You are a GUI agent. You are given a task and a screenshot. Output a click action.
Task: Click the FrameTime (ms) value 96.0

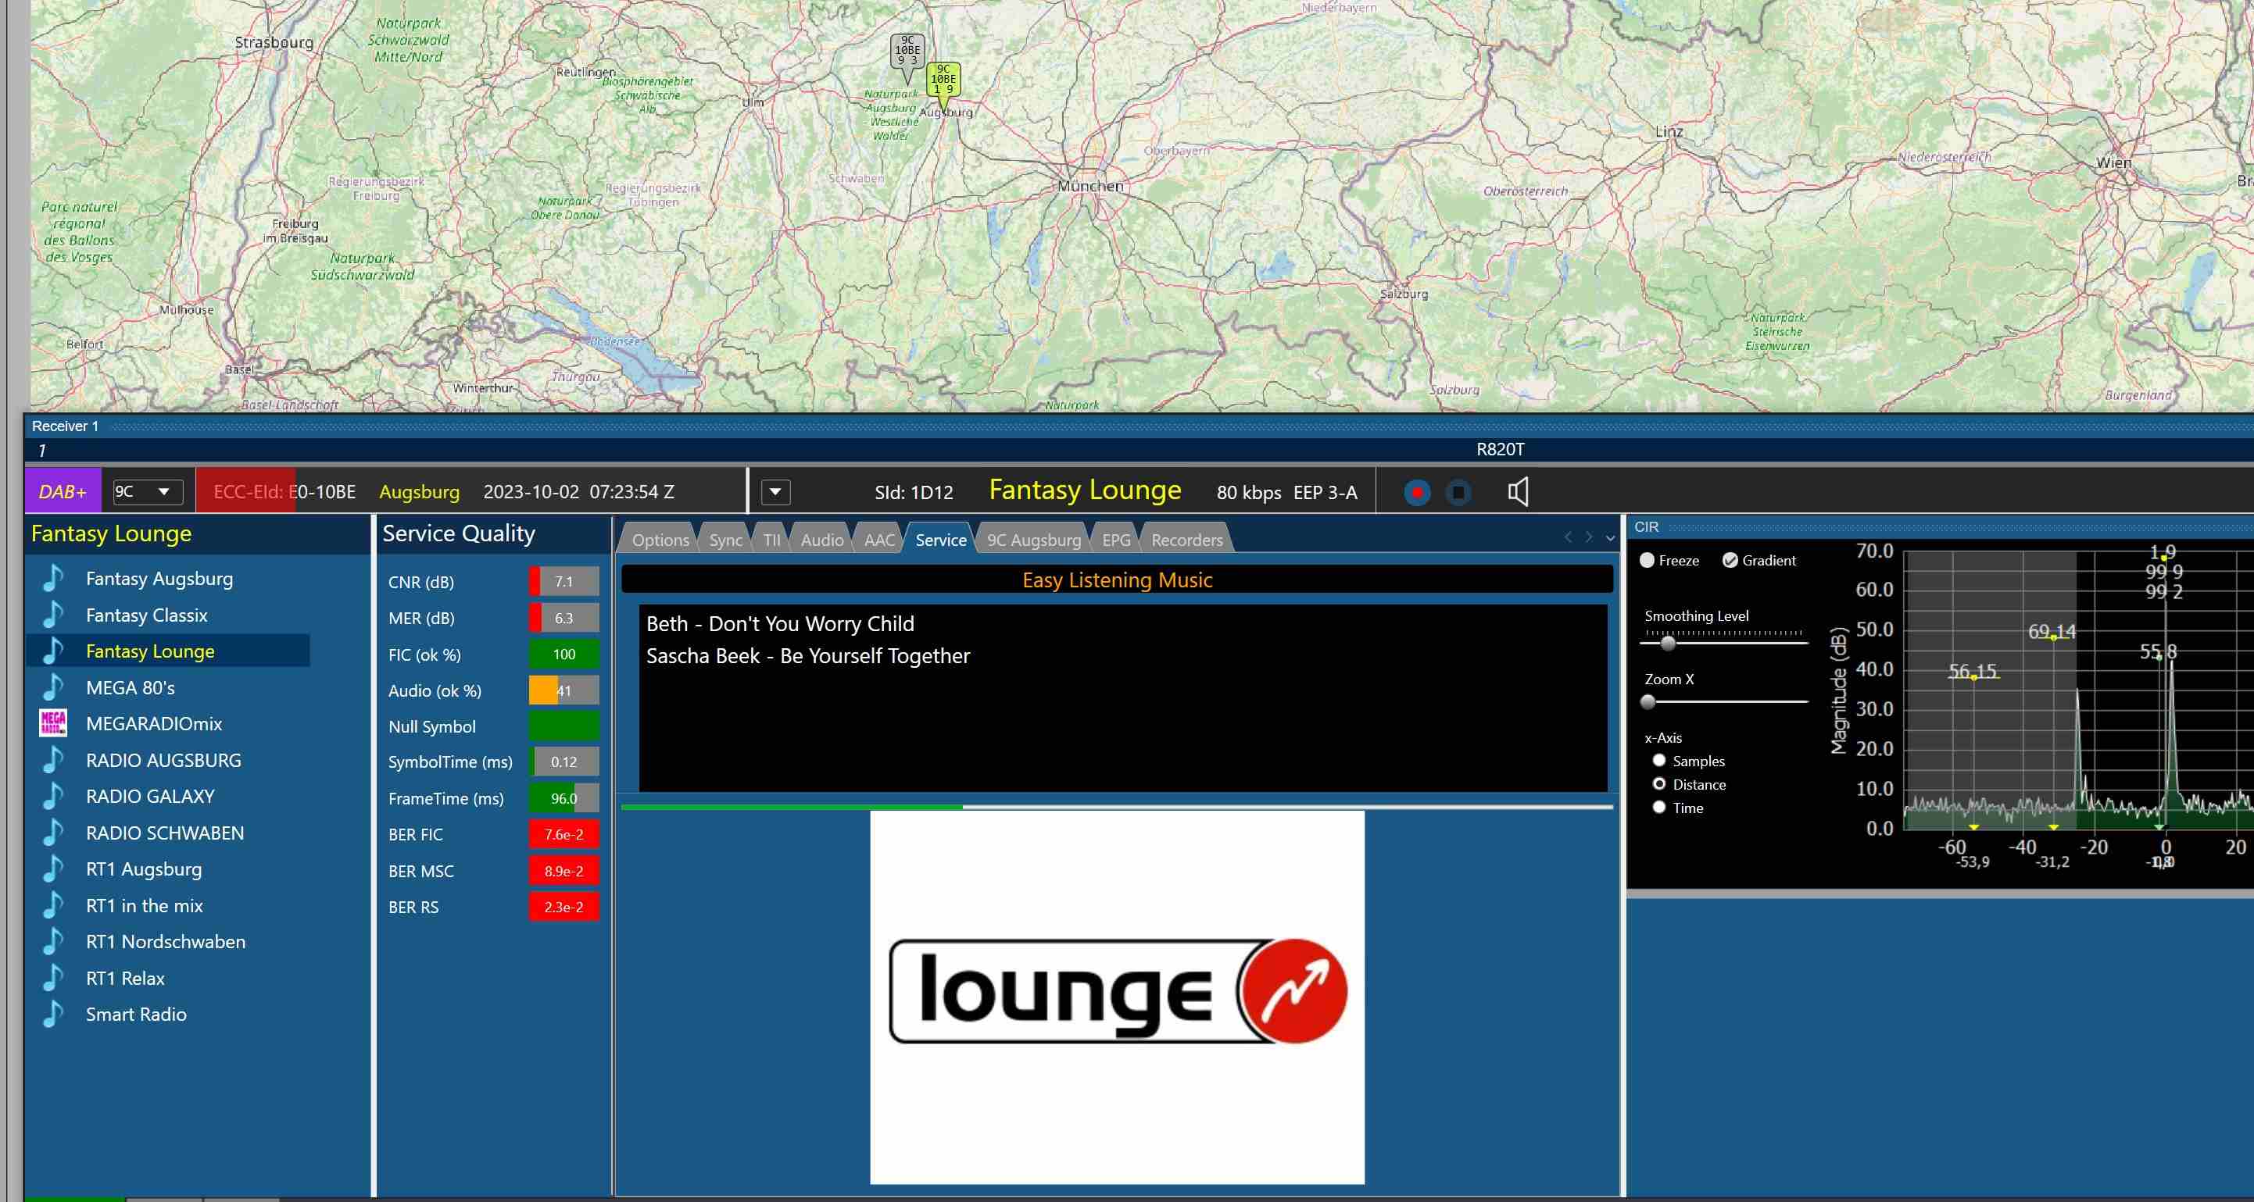coord(563,798)
